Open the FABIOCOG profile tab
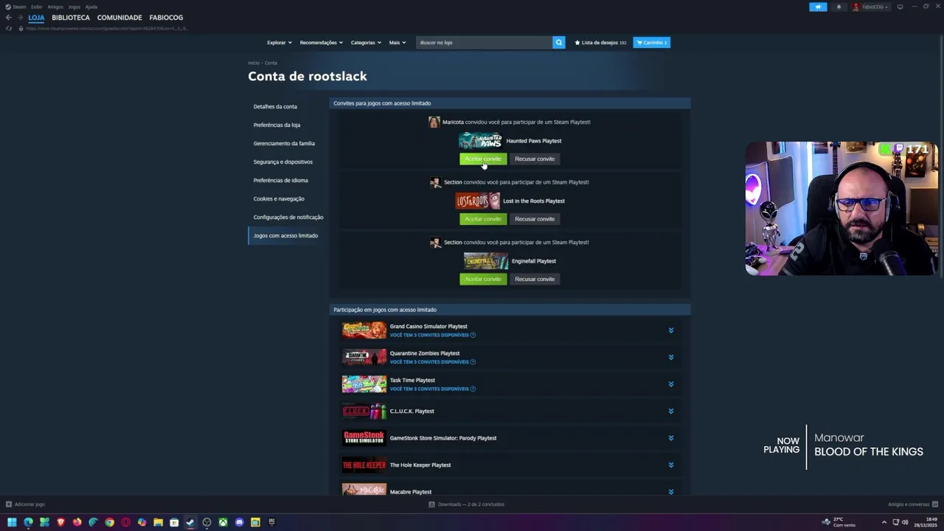 tap(166, 17)
